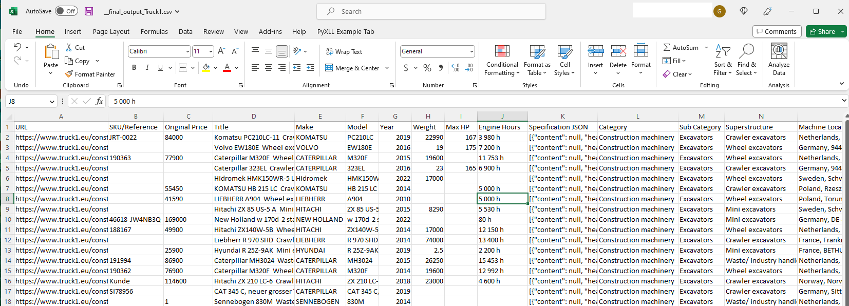Viewport: 849px width, 306px height.
Task: Click the Borders icon
Action: (183, 67)
